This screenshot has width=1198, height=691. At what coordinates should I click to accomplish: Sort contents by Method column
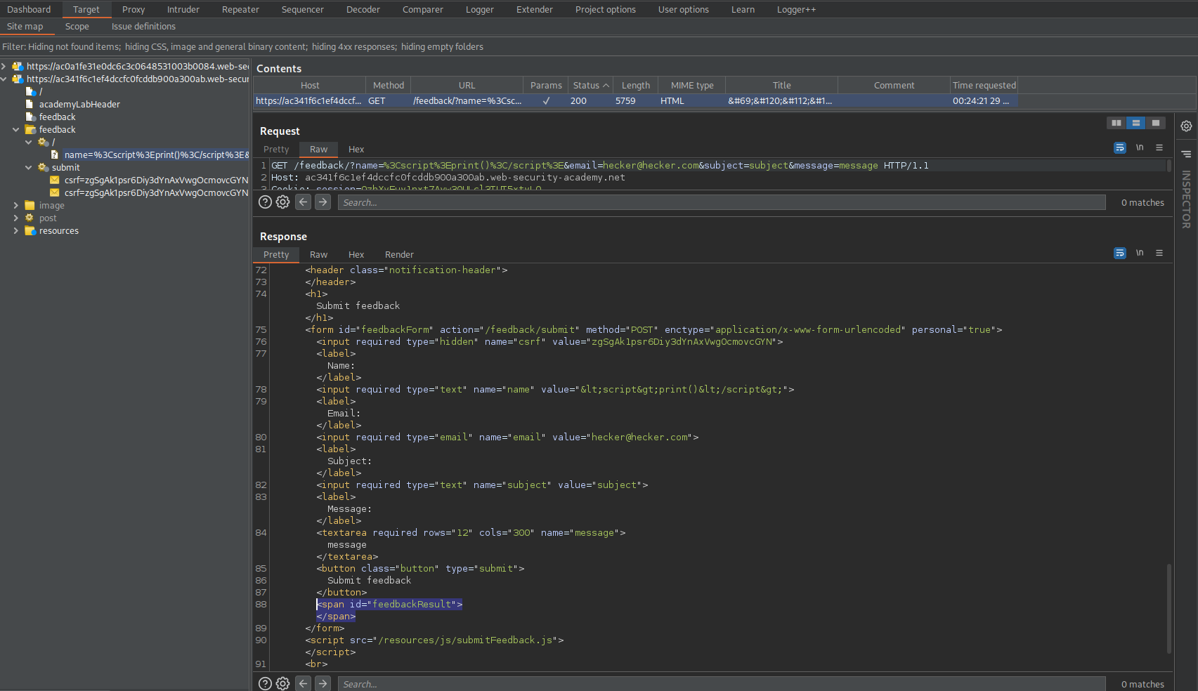coord(388,86)
